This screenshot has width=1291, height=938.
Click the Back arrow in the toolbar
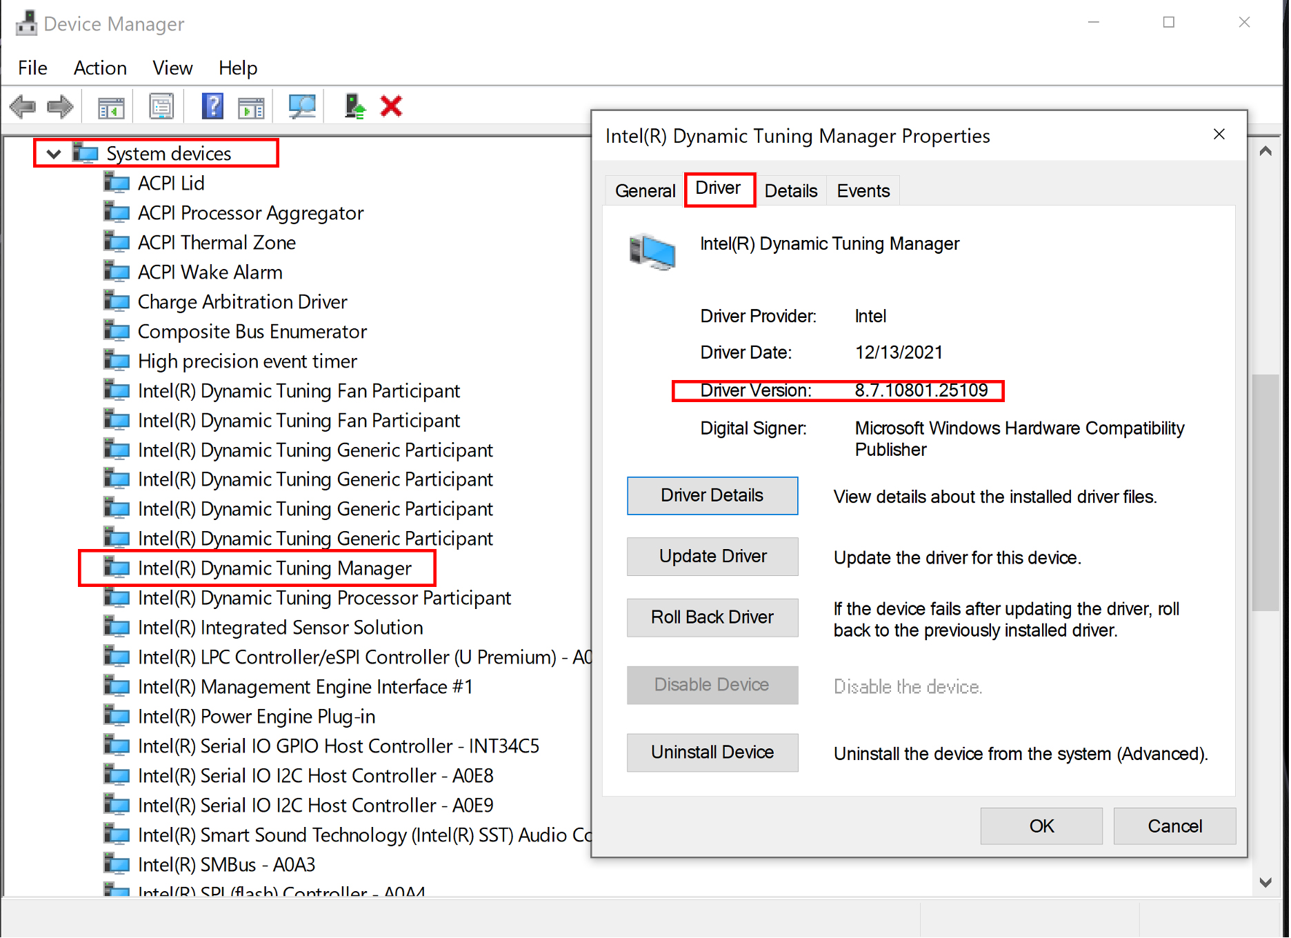(23, 107)
